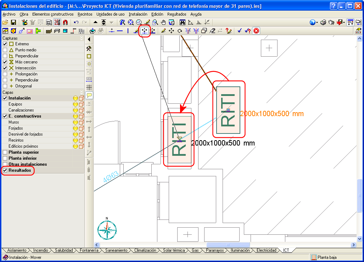
Task: Click the Move installation element tool
Action: pyautogui.click(x=144, y=31)
